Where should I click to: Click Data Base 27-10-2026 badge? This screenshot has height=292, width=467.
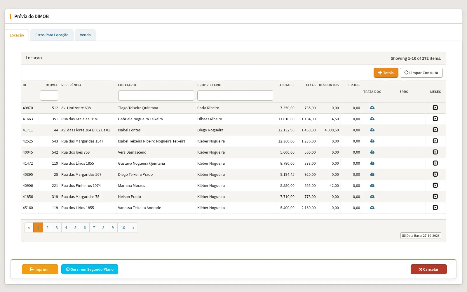421,236
